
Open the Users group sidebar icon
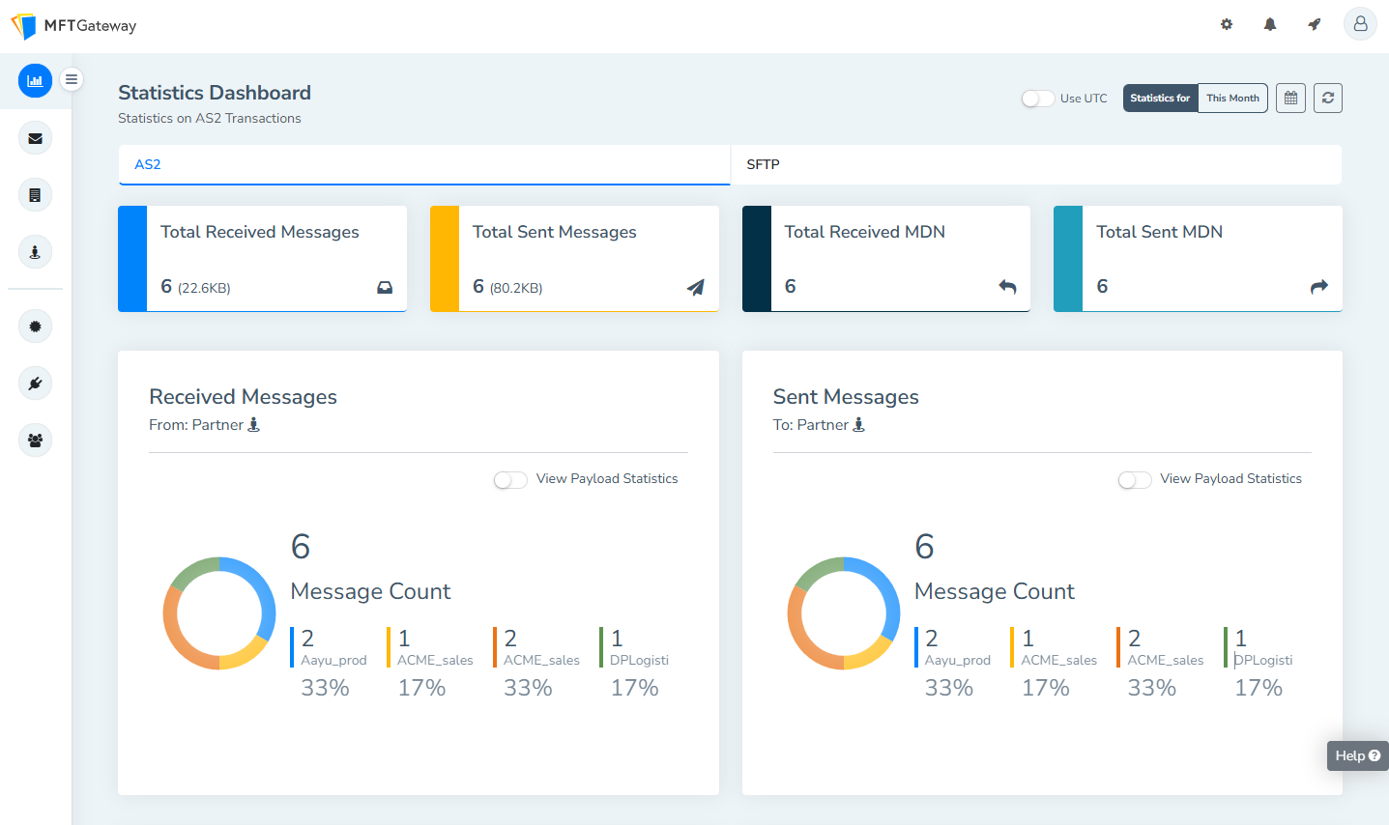(x=35, y=441)
